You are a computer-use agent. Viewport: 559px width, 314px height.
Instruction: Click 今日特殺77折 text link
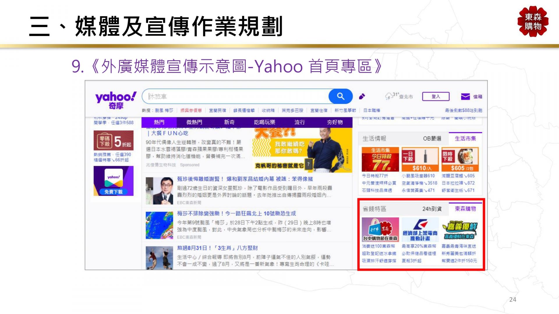tap(375, 176)
